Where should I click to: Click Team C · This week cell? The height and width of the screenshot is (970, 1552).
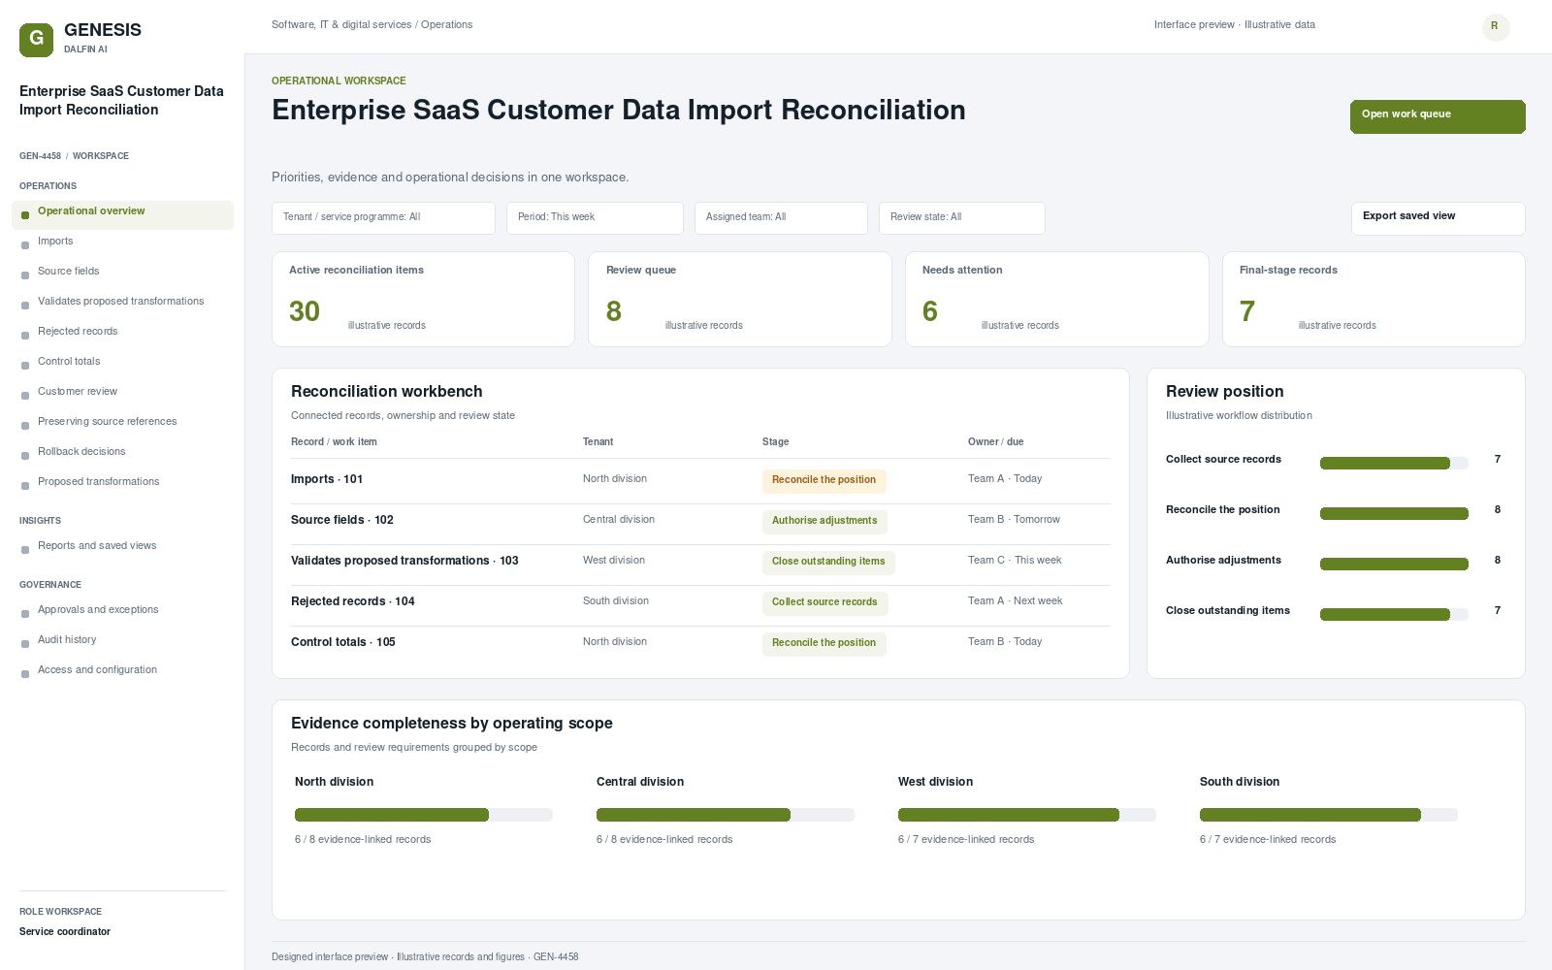coord(1015,561)
